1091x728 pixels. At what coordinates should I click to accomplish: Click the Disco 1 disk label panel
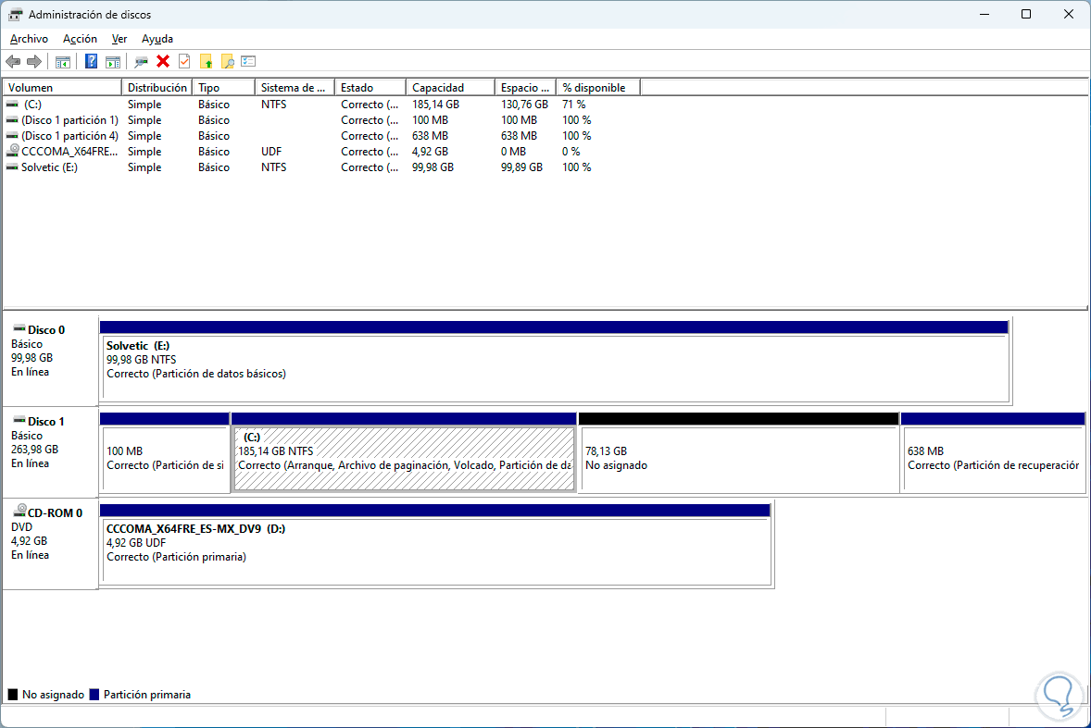coord(50,451)
